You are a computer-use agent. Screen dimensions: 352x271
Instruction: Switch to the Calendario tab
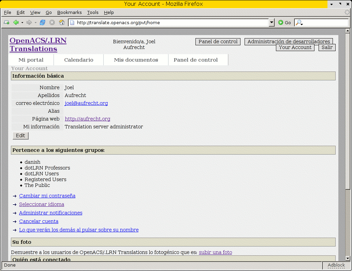pos(78,60)
